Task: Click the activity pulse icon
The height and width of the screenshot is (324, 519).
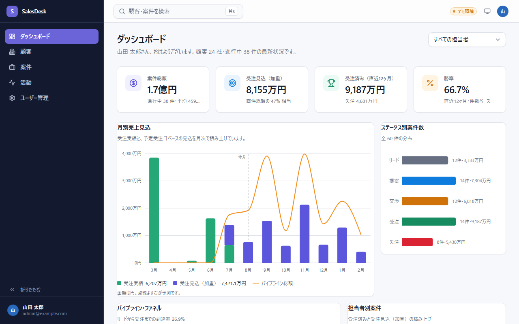Action: (x=12, y=83)
